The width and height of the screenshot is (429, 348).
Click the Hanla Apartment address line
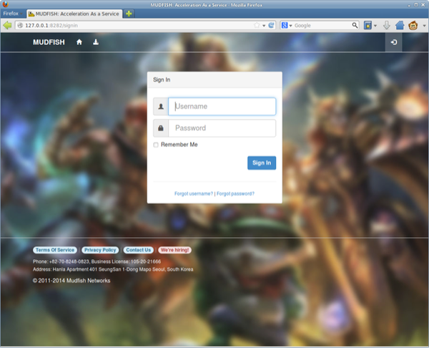click(113, 269)
